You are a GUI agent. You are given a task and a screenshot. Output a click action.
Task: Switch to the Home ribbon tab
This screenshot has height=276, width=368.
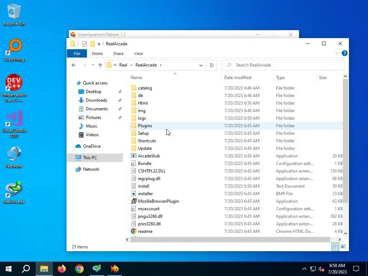(x=97, y=54)
